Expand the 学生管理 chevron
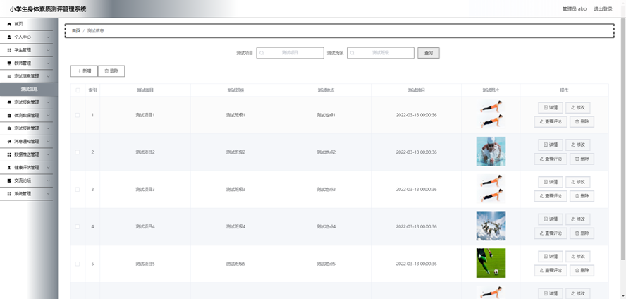The image size is (626, 299). (48, 50)
